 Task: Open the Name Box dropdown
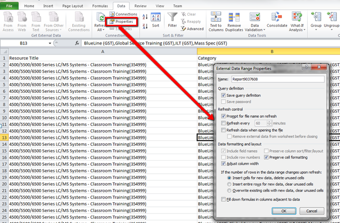tap(50, 43)
